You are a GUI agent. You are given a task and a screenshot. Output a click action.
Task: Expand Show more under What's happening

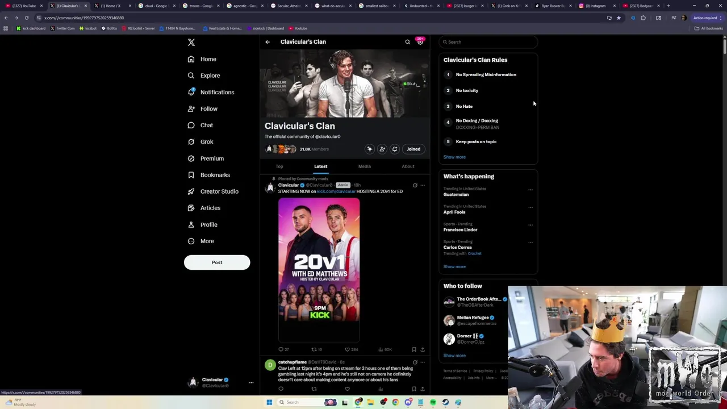454,266
